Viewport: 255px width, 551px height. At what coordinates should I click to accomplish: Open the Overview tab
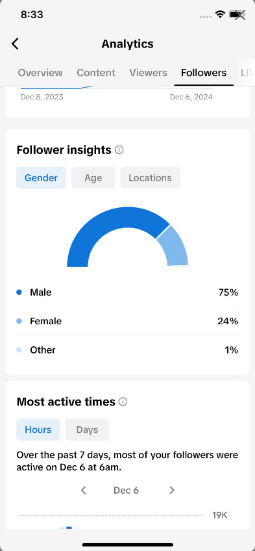tap(40, 73)
